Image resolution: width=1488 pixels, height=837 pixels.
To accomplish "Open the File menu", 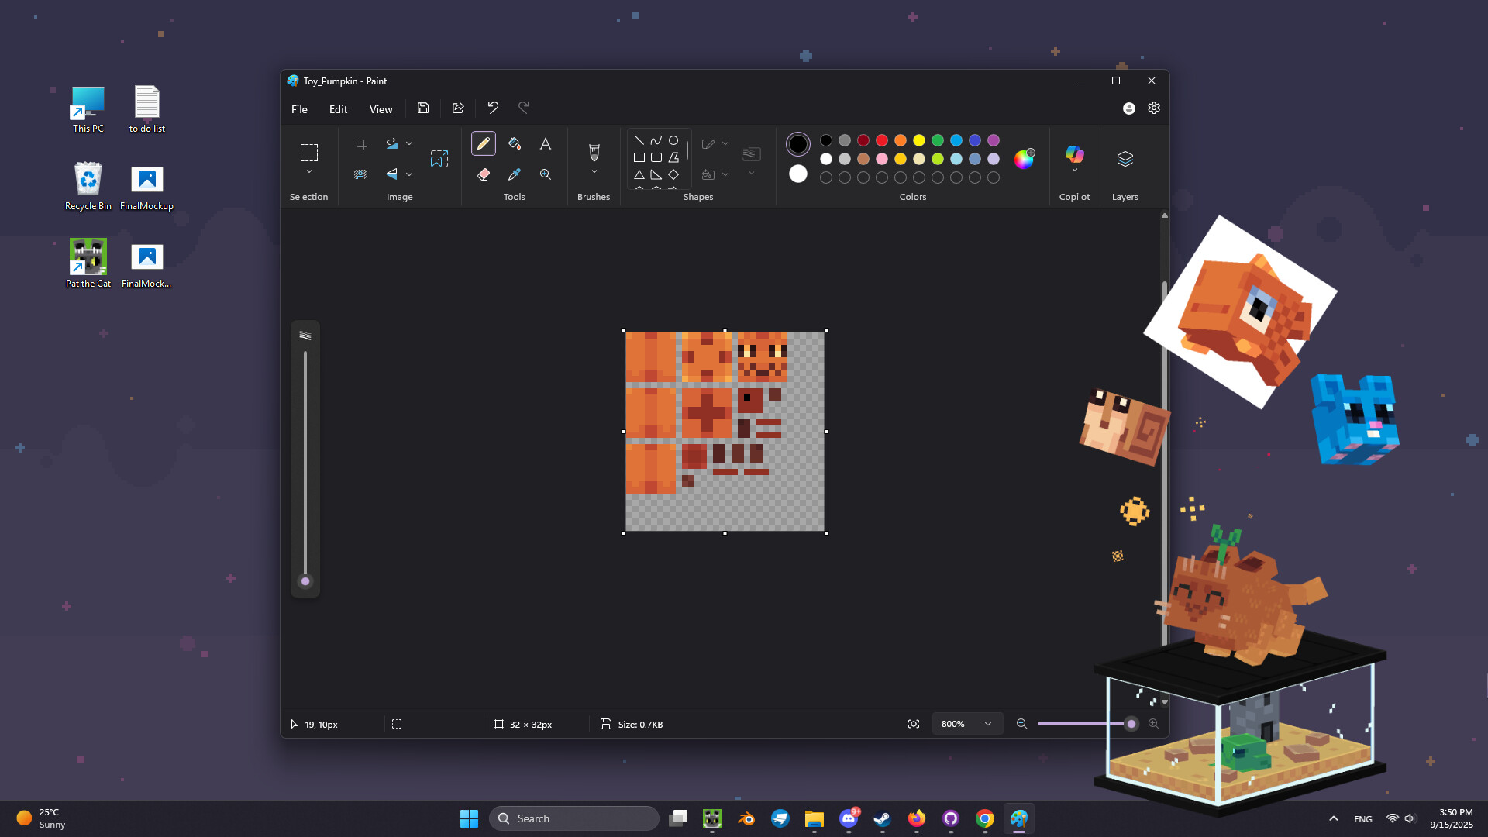I will pyautogui.click(x=299, y=108).
